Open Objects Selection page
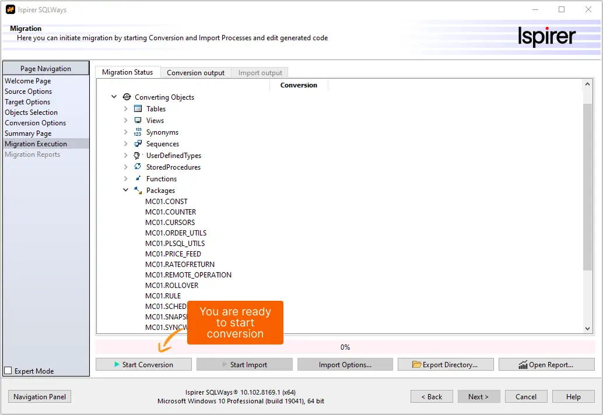This screenshot has width=603, height=415. tap(31, 112)
